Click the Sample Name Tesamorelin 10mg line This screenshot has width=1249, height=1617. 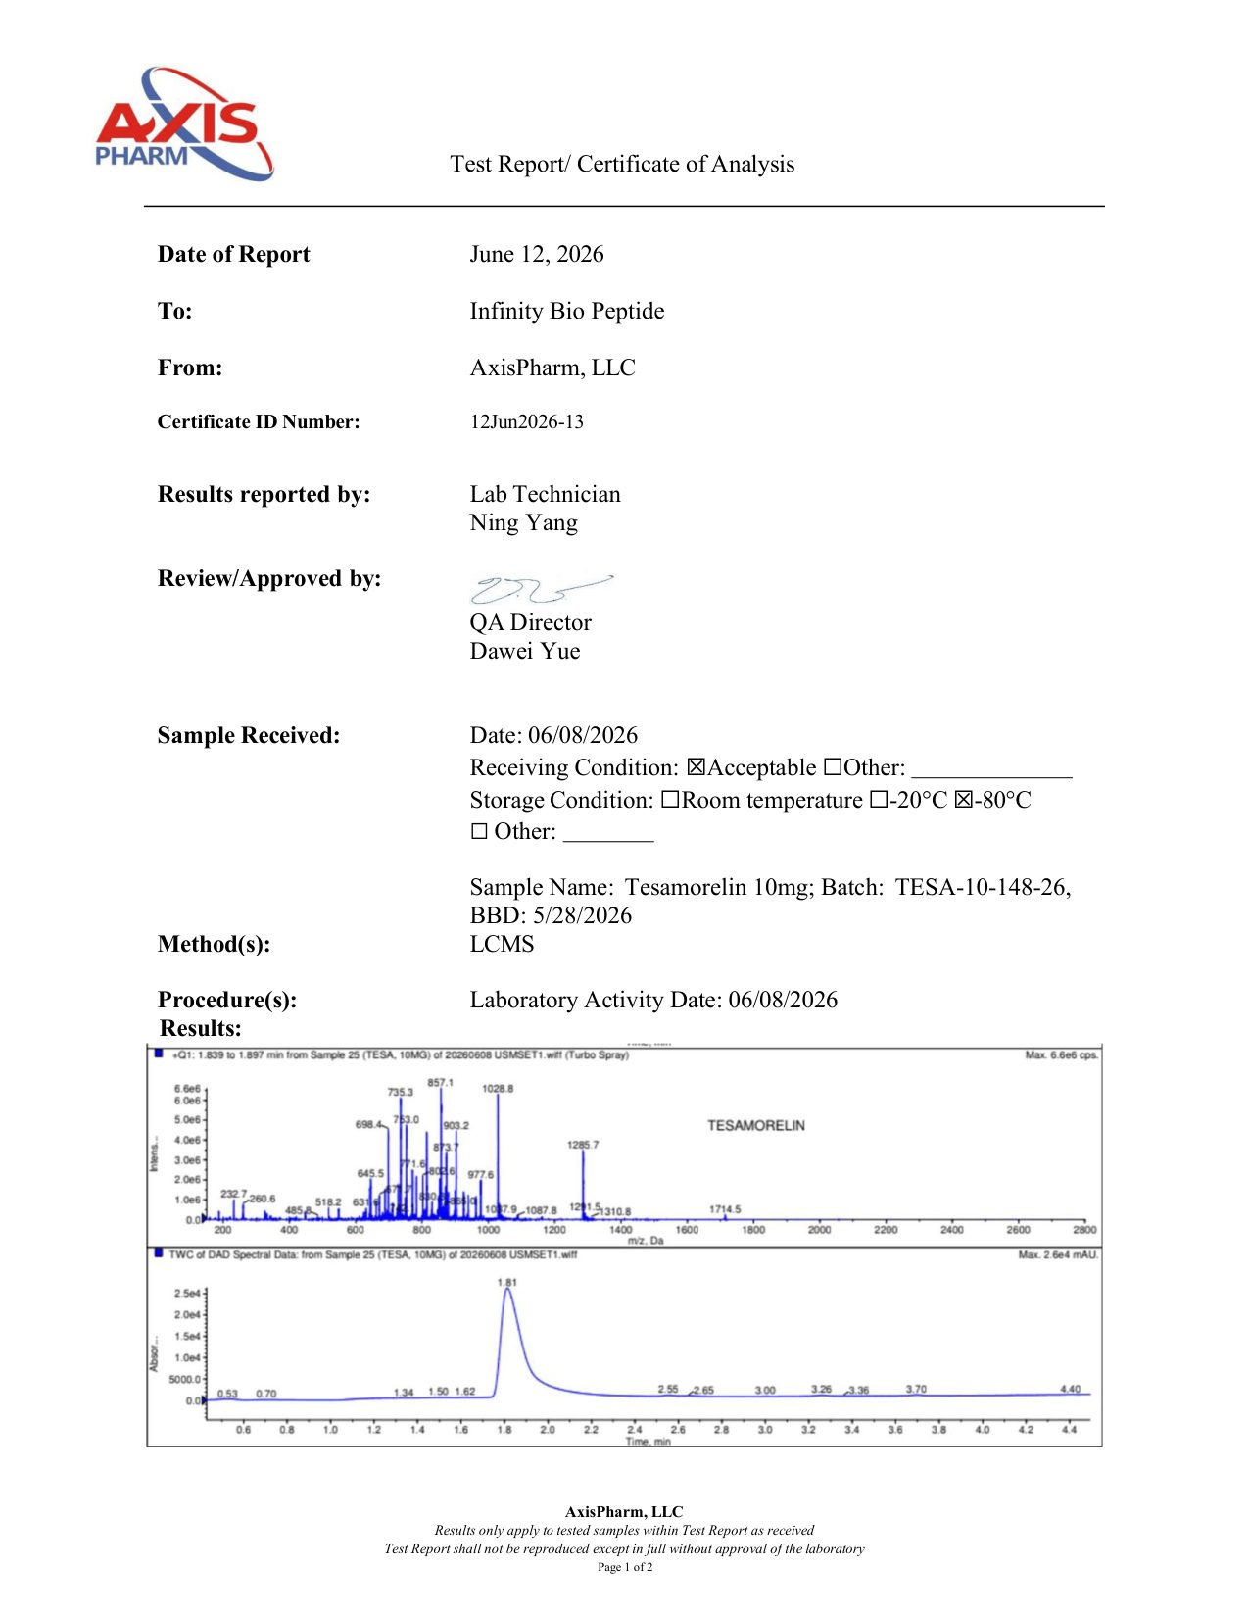(770, 887)
